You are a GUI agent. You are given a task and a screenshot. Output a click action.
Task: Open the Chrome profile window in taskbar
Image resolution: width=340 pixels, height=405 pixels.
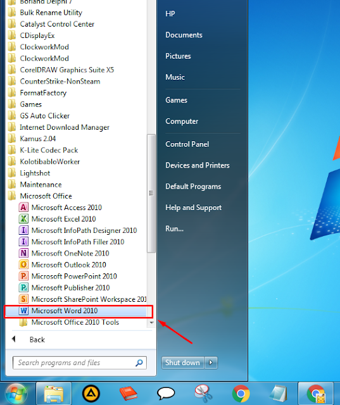(316, 394)
